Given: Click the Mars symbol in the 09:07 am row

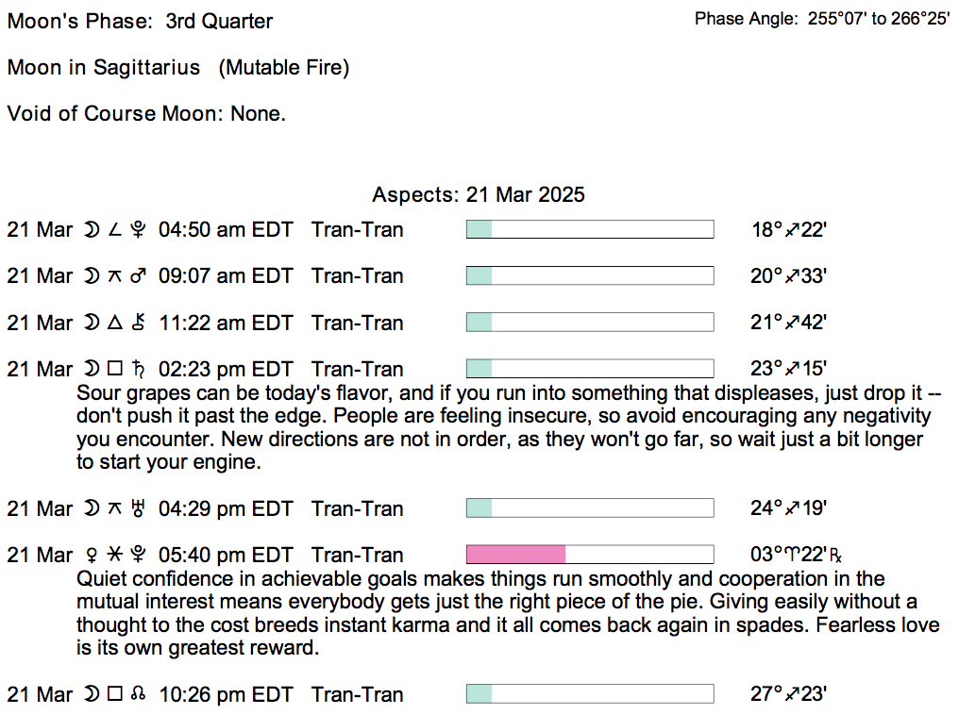Looking at the screenshot, I should [x=141, y=276].
